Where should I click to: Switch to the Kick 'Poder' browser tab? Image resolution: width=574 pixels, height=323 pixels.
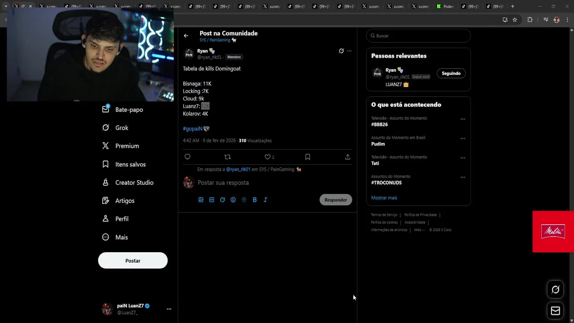(445, 6)
